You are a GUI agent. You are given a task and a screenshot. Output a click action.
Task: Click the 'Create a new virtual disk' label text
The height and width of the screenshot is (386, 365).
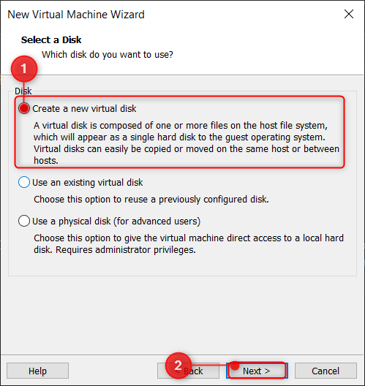click(x=84, y=108)
